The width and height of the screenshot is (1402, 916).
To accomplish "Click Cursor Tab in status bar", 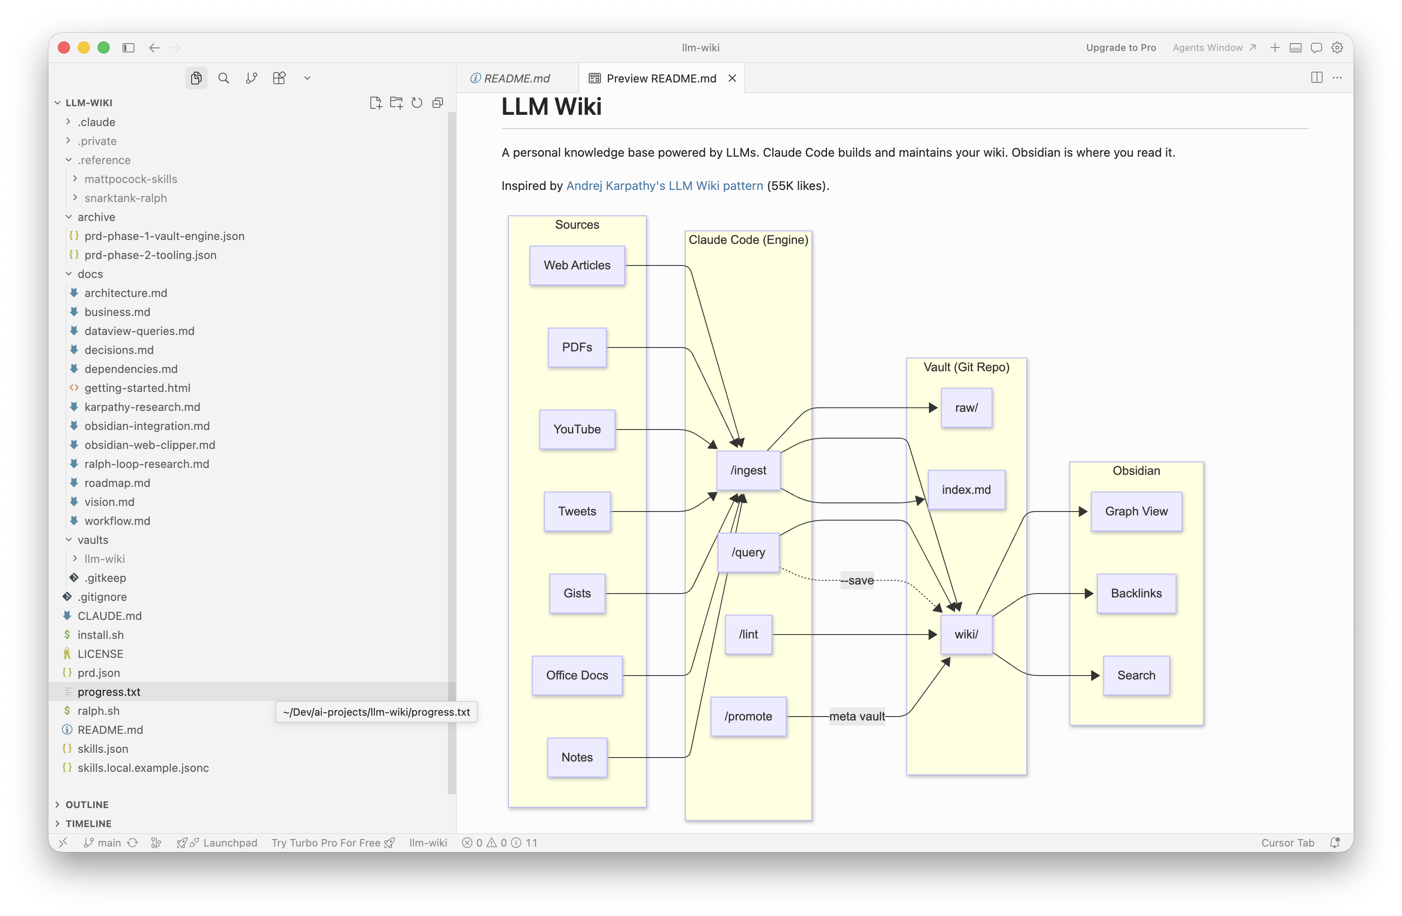I will [x=1288, y=842].
